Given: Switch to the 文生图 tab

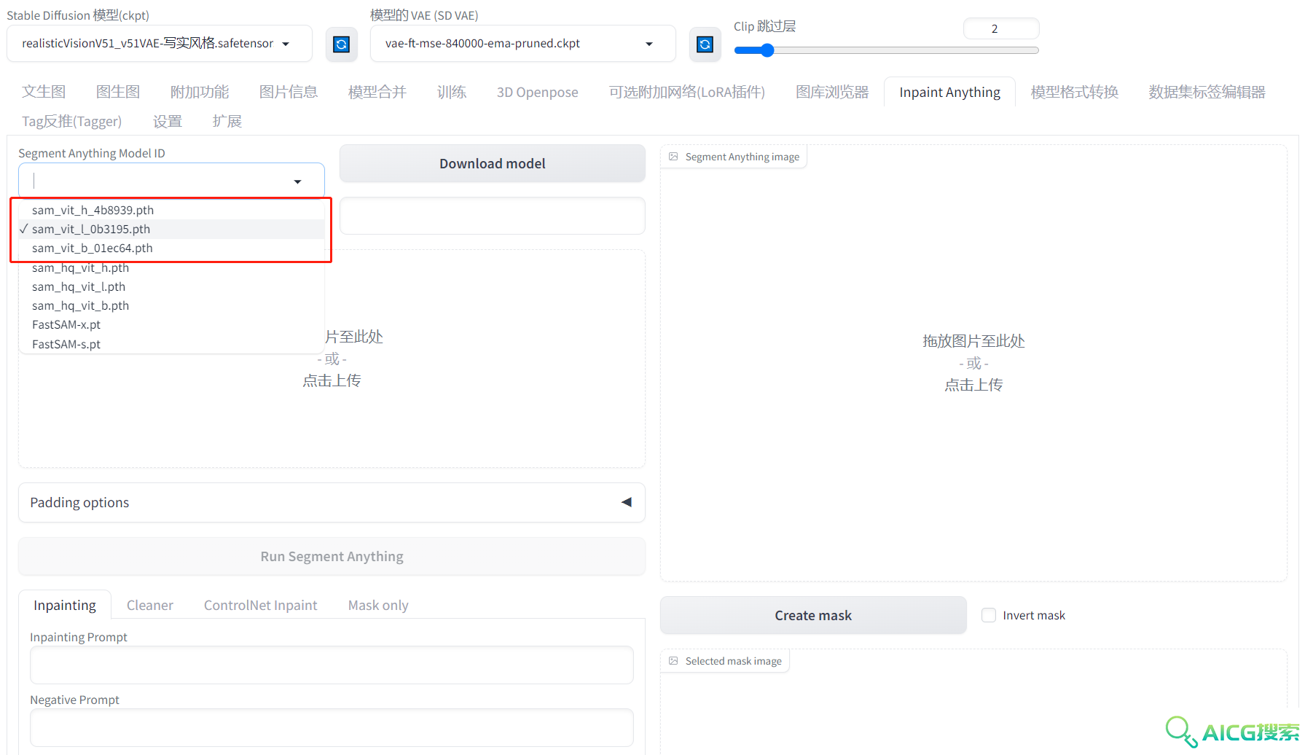Looking at the screenshot, I should [44, 92].
